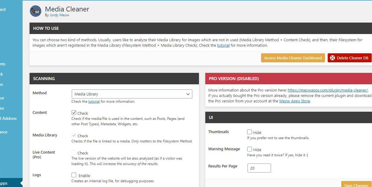Click Access Media Cleaner Dashboard button
The height and width of the screenshot is (187, 372).
(x=293, y=58)
